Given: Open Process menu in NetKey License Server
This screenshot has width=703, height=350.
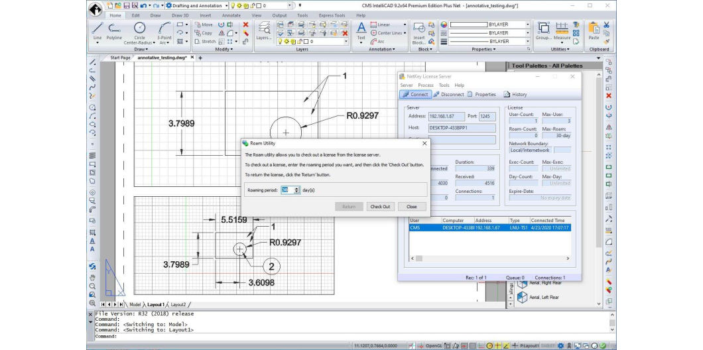Looking at the screenshot, I should click(426, 85).
